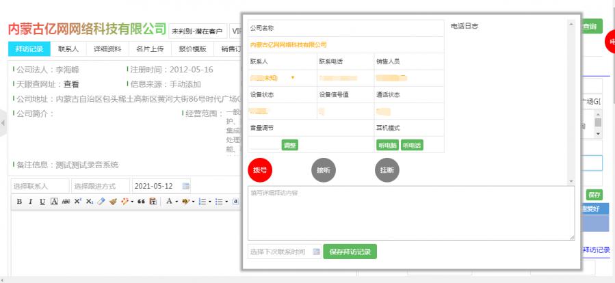Open calendar icon beside 2021-05-12 date

point(185,186)
